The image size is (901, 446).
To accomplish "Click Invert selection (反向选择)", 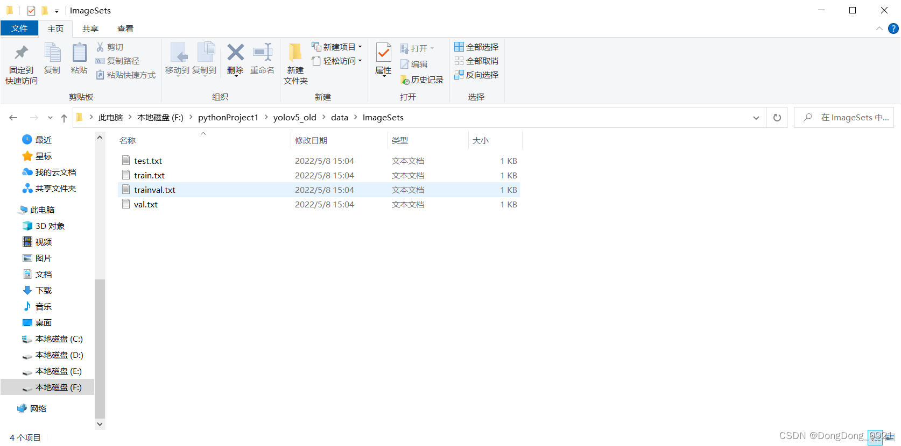I will pyautogui.click(x=476, y=75).
